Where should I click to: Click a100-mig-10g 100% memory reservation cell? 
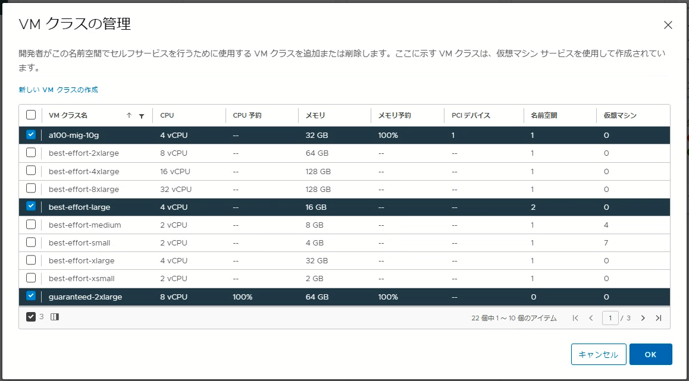point(388,135)
